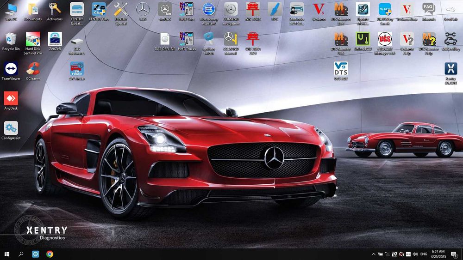
Task: Click the Wi-Fi network tray icon
Action: 387,254
